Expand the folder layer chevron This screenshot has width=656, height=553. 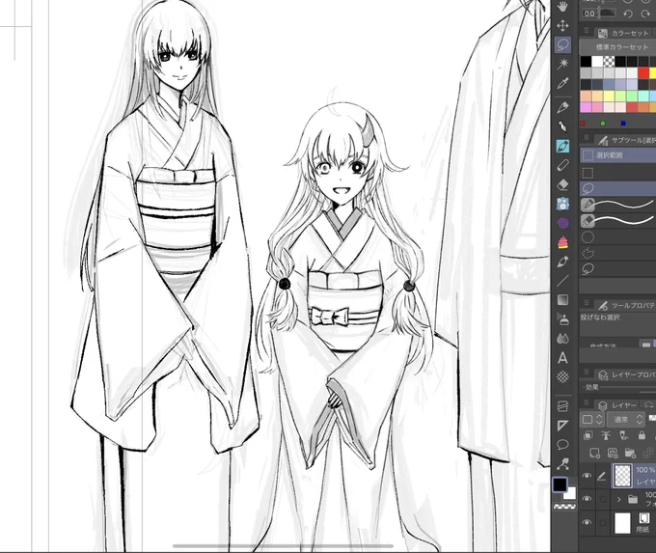(x=618, y=499)
